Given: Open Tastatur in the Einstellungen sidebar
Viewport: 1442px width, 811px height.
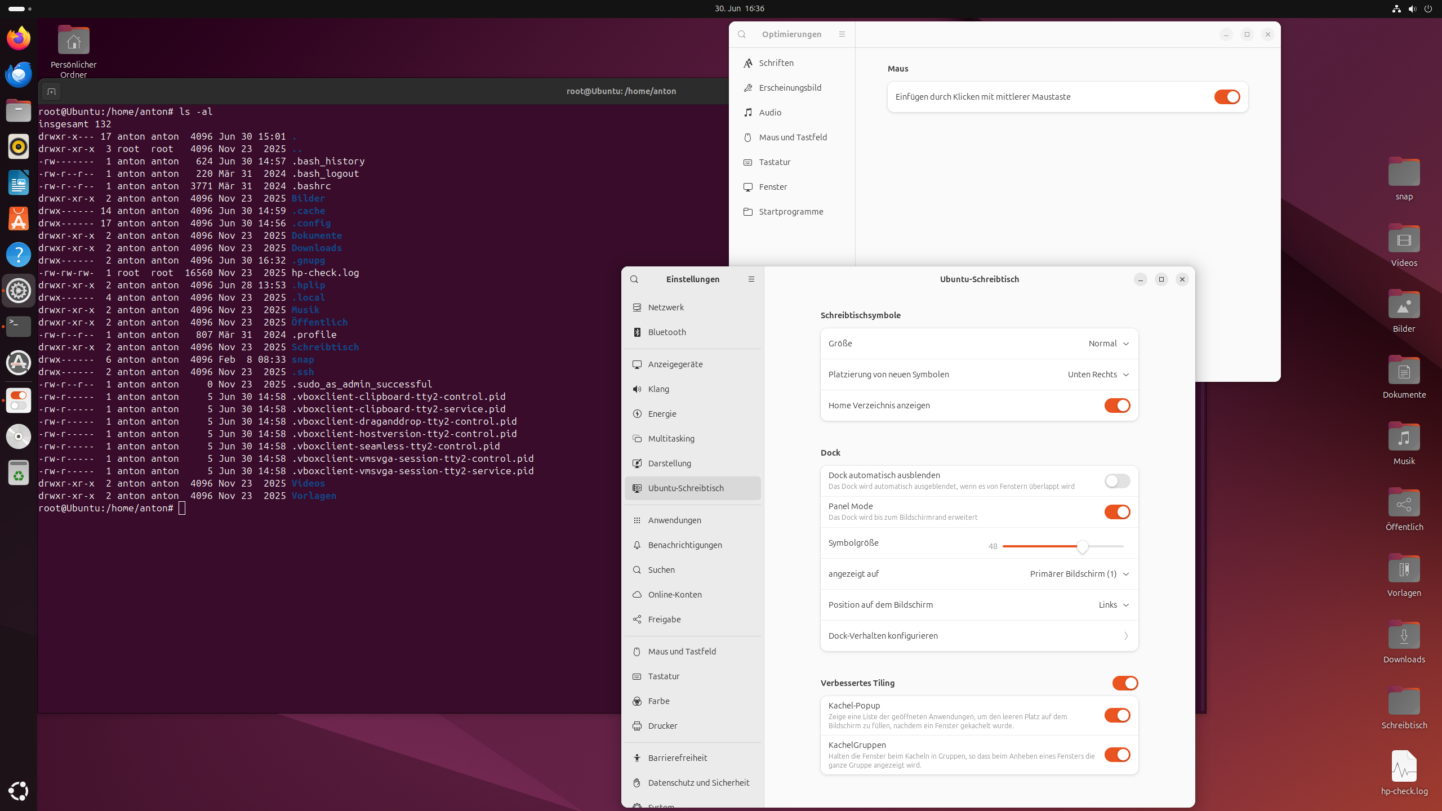Looking at the screenshot, I should [693, 676].
